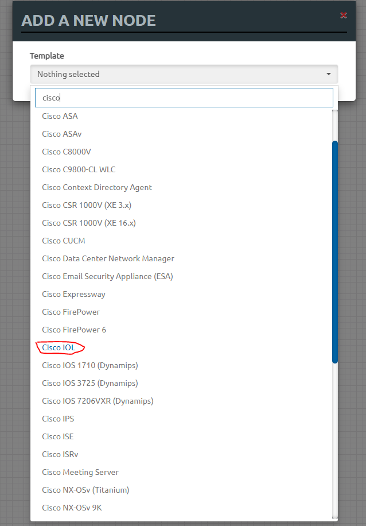Choose Cisco C9800-CL WLC
Viewport: 366px width, 526px height.
point(79,169)
